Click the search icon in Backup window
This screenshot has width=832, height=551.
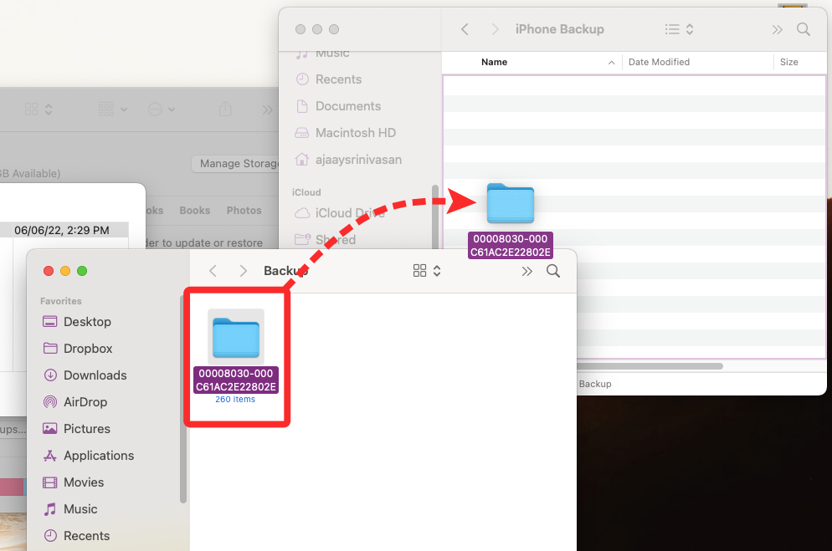coord(553,271)
